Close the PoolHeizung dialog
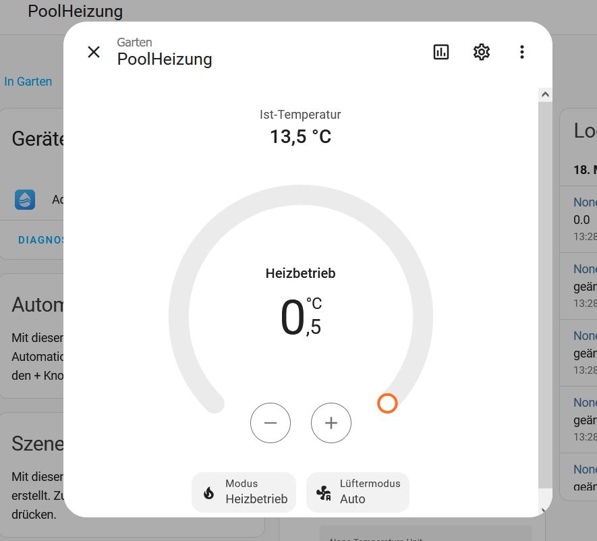This screenshot has height=541, width=597. [94, 52]
